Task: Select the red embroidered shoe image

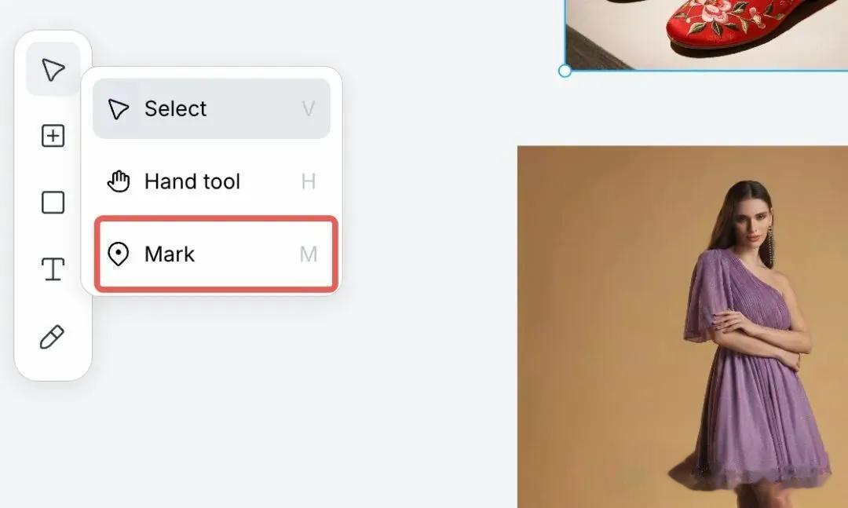Action: 707,35
